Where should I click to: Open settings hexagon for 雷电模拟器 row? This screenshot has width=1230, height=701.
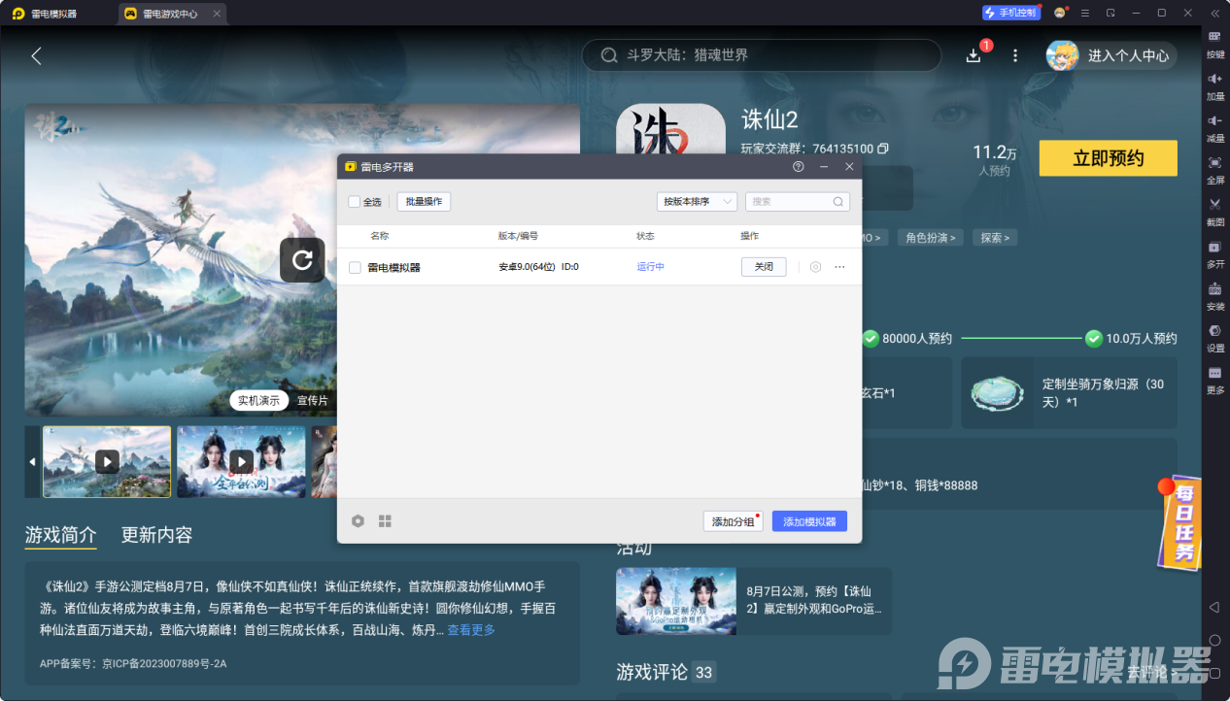[815, 267]
